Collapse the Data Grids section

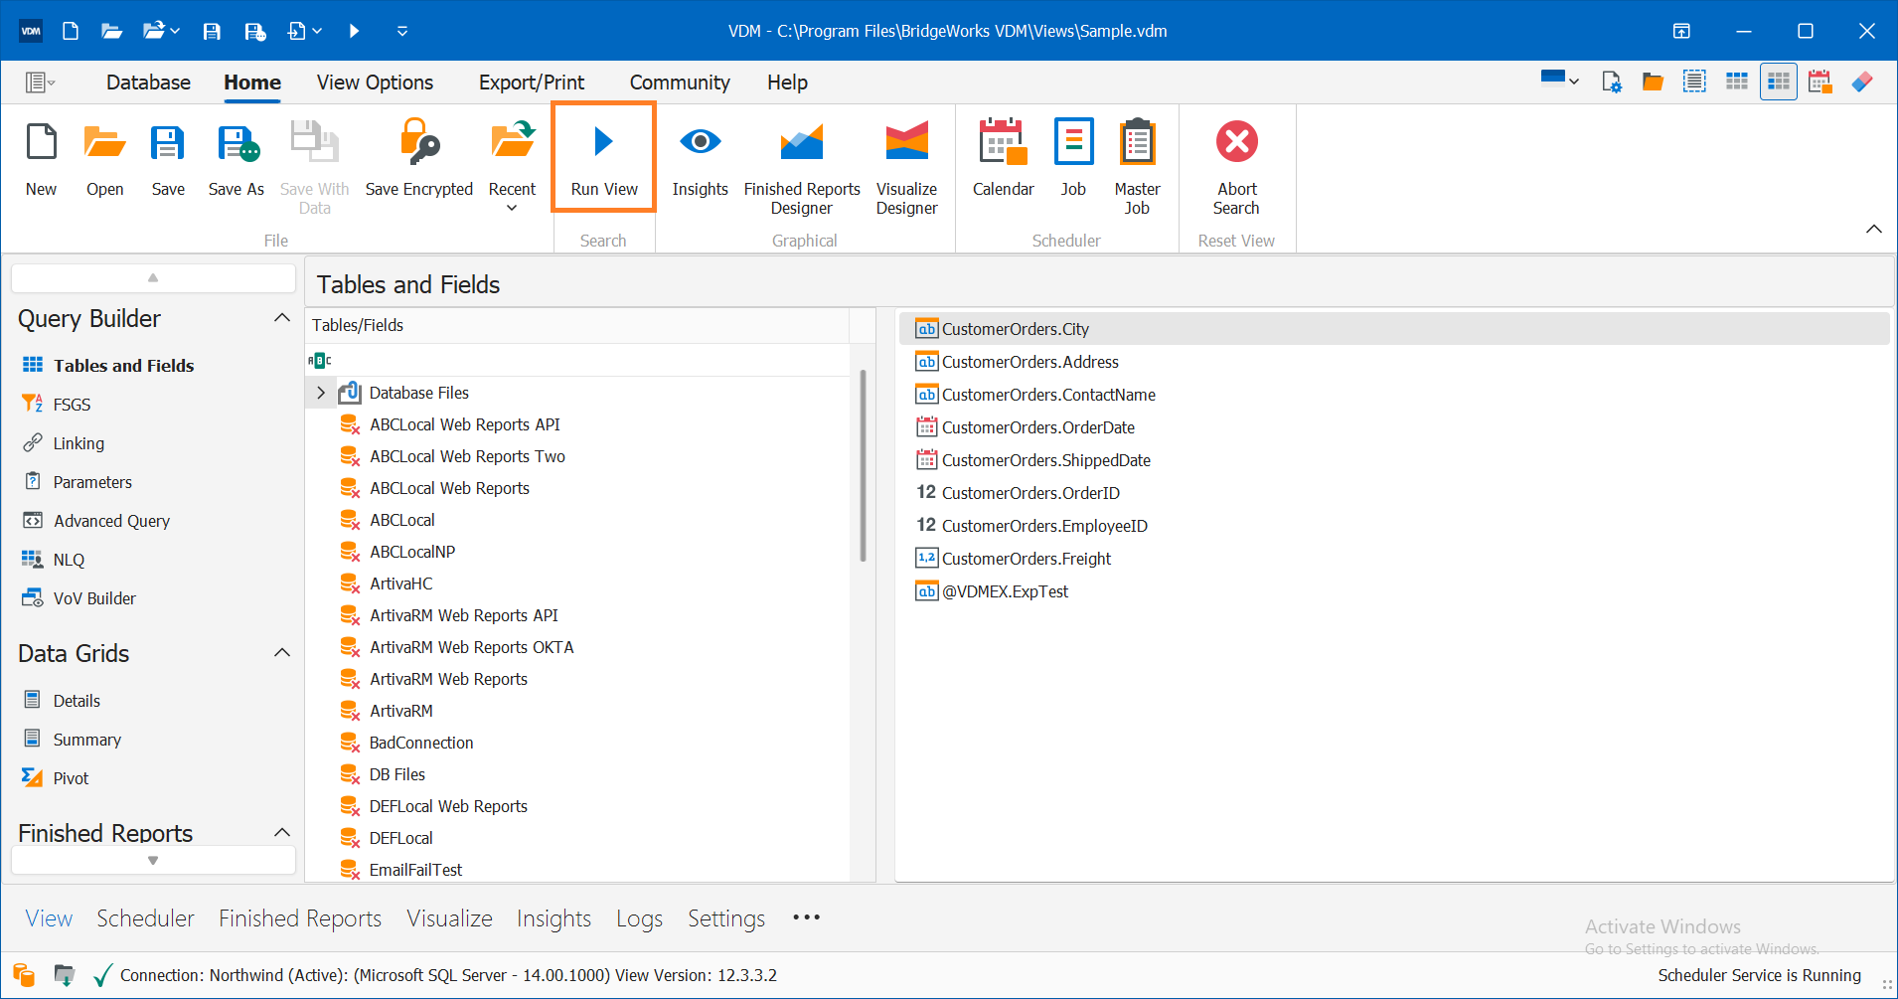[282, 653]
